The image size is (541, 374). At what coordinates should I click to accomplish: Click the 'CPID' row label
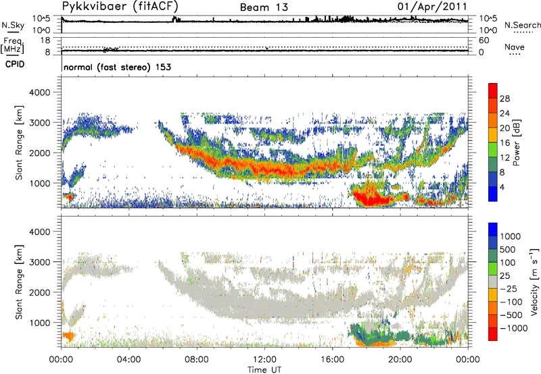coord(15,64)
